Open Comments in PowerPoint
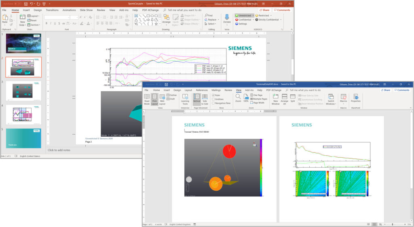414x227 pixels. (x=282, y=10)
